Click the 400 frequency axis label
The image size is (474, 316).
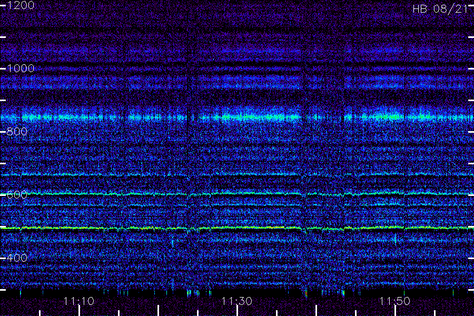[17, 258]
